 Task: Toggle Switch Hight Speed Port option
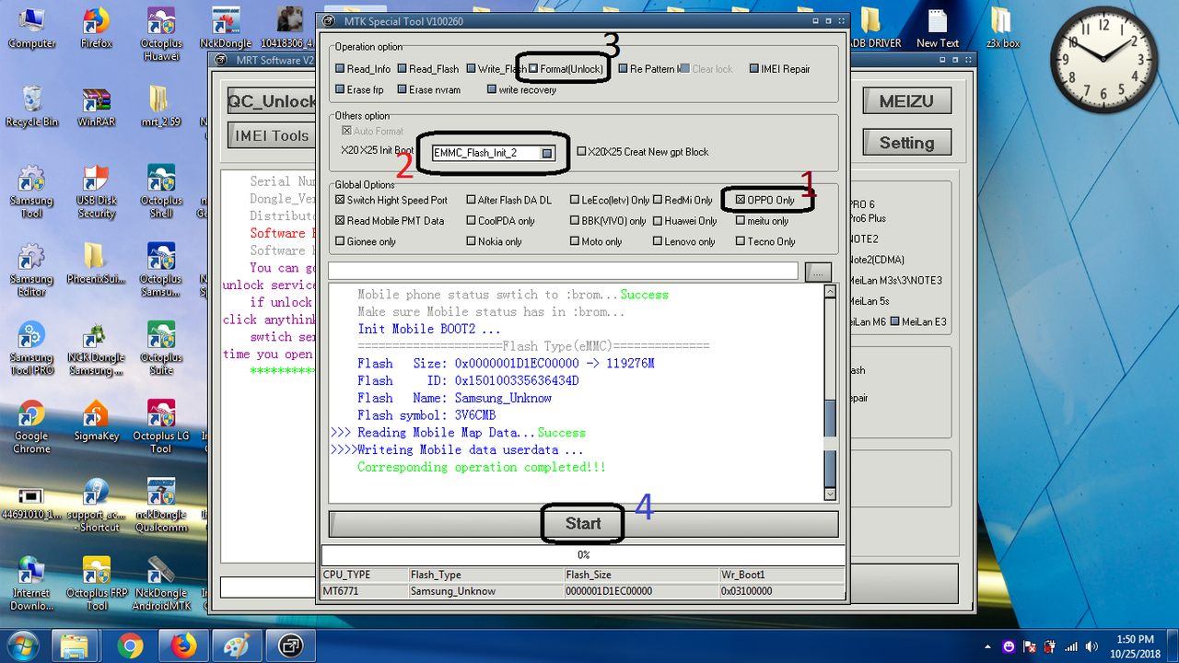tap(340, 200)
